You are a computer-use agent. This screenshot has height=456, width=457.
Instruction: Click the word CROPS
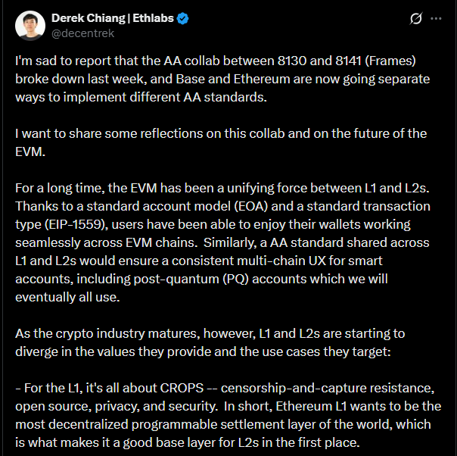pos(182,388)
